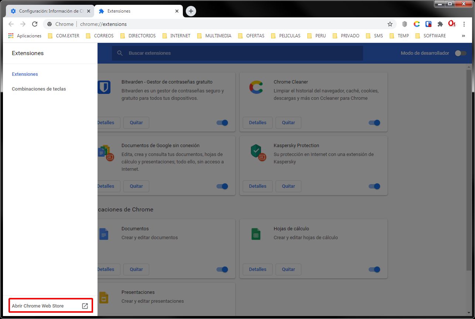Image resolution: width=475 pixels, height=319 pixels.
Task: Open the SOFTWARE bookmarks folder
Action: coord(430,36)
